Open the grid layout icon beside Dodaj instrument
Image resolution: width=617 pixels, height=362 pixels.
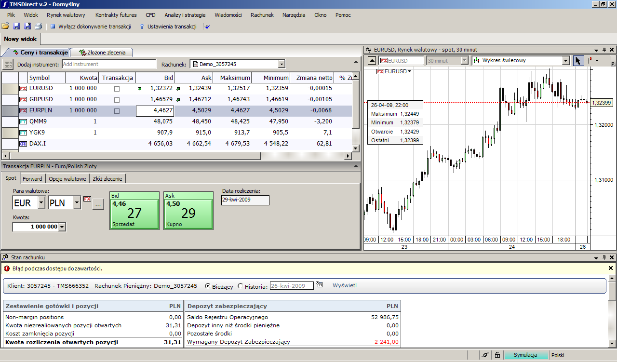pyautogui.click(x=8, y=64)
